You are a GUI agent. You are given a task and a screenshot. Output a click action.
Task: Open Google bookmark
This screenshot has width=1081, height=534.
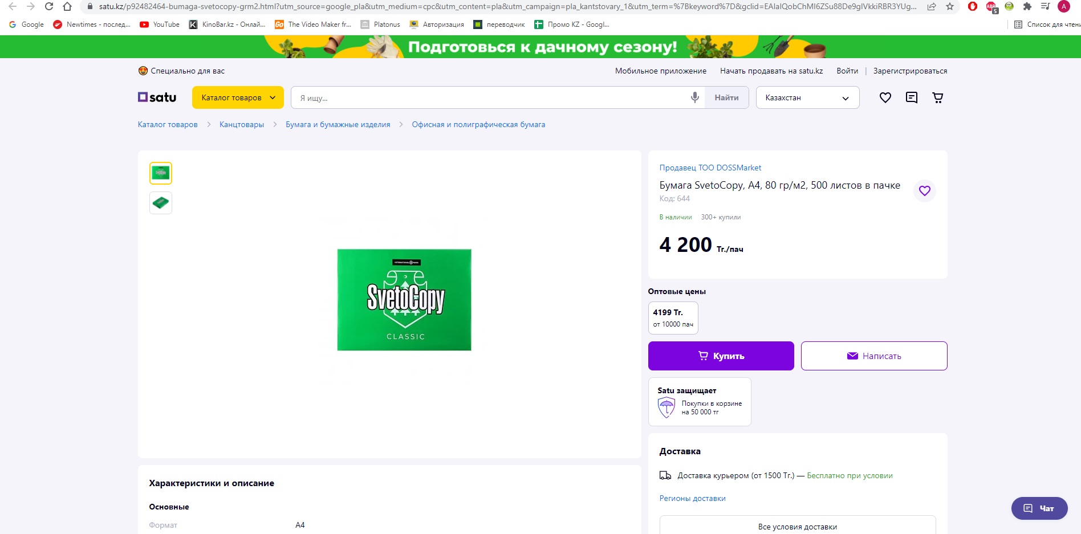click(26, 25)
